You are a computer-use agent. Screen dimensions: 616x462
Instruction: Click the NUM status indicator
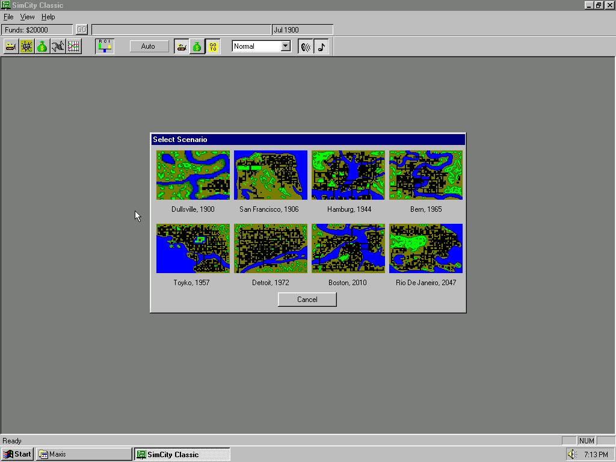click(x=587, y=441)
